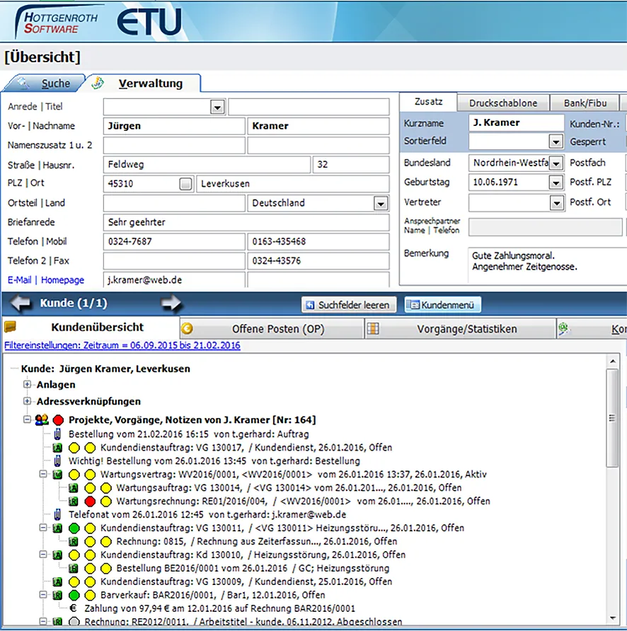Open the Land dropdown showing Deutschland
627x631 pixels.
[381, 204]
